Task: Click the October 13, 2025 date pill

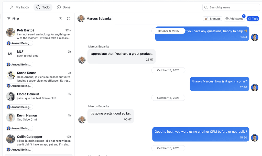Action: (x=168, y=70)
